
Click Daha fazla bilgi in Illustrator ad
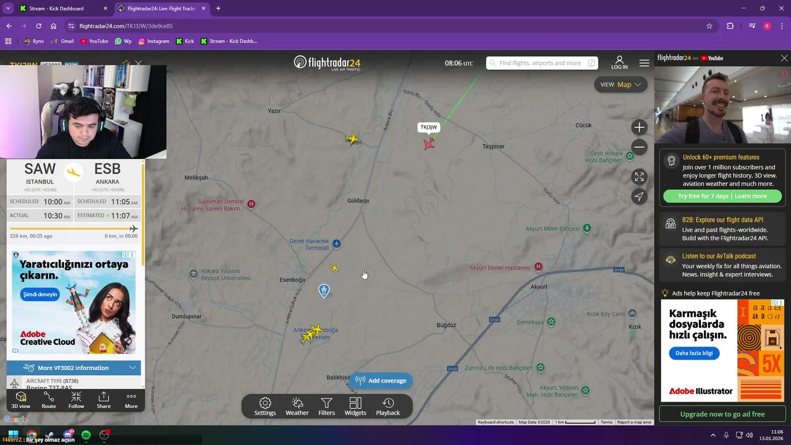pos(694,353)
